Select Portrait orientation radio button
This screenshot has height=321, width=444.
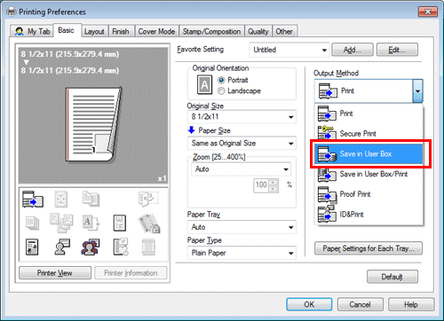[x=221, y=80]
